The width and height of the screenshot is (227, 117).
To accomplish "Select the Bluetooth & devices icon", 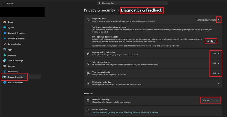I will click(5, 33).
